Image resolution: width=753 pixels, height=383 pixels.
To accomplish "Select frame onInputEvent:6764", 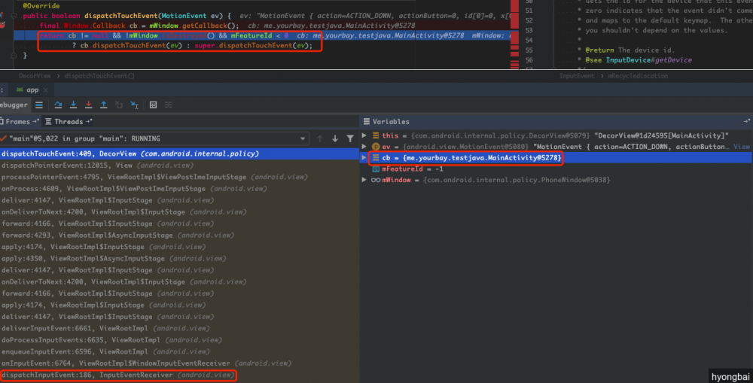I will click(x=179, y=363).
